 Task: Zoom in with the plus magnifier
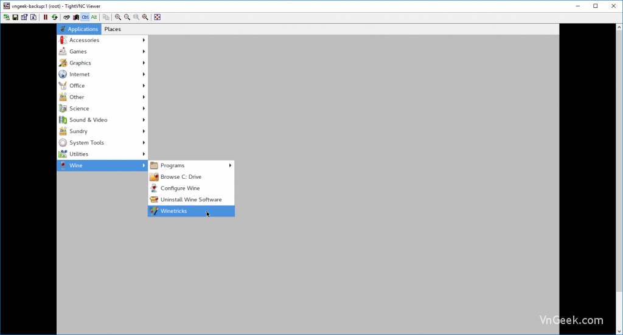(118, 17)
